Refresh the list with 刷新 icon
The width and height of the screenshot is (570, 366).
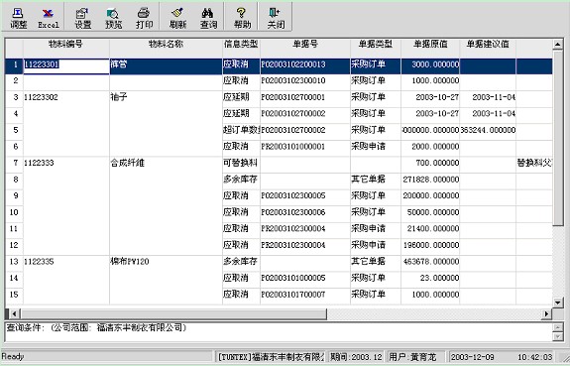(177, 18)
